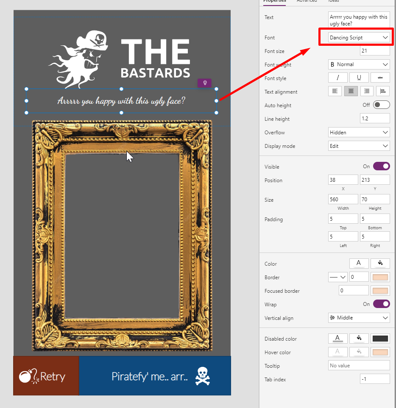
Task: Click the underline font style button
Action: click(x=359, y=78)
